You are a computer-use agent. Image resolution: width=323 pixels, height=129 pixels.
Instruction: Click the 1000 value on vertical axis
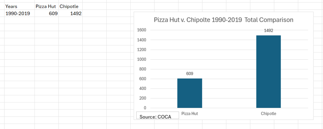tap(142, 60)
